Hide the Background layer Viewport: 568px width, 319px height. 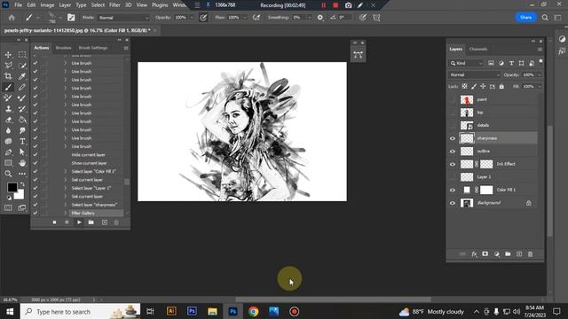click(453, 203)
